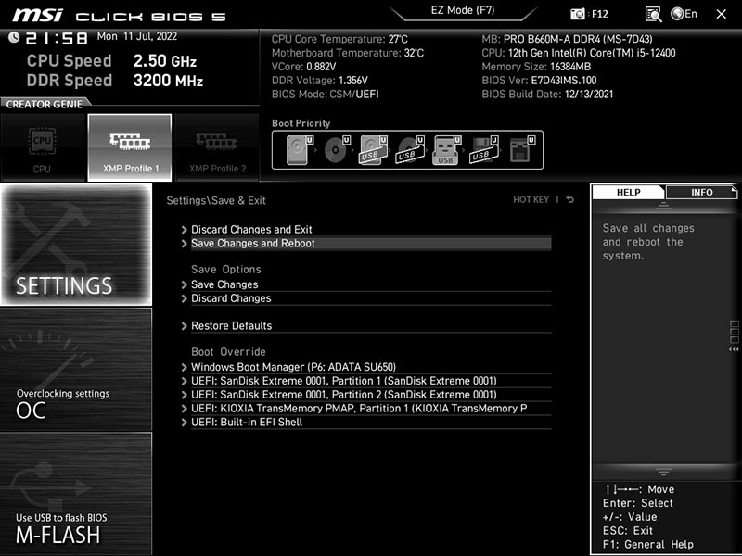Click the MSI logo
The width and height of the screenshot is (742, 556).
click(37, 15)
